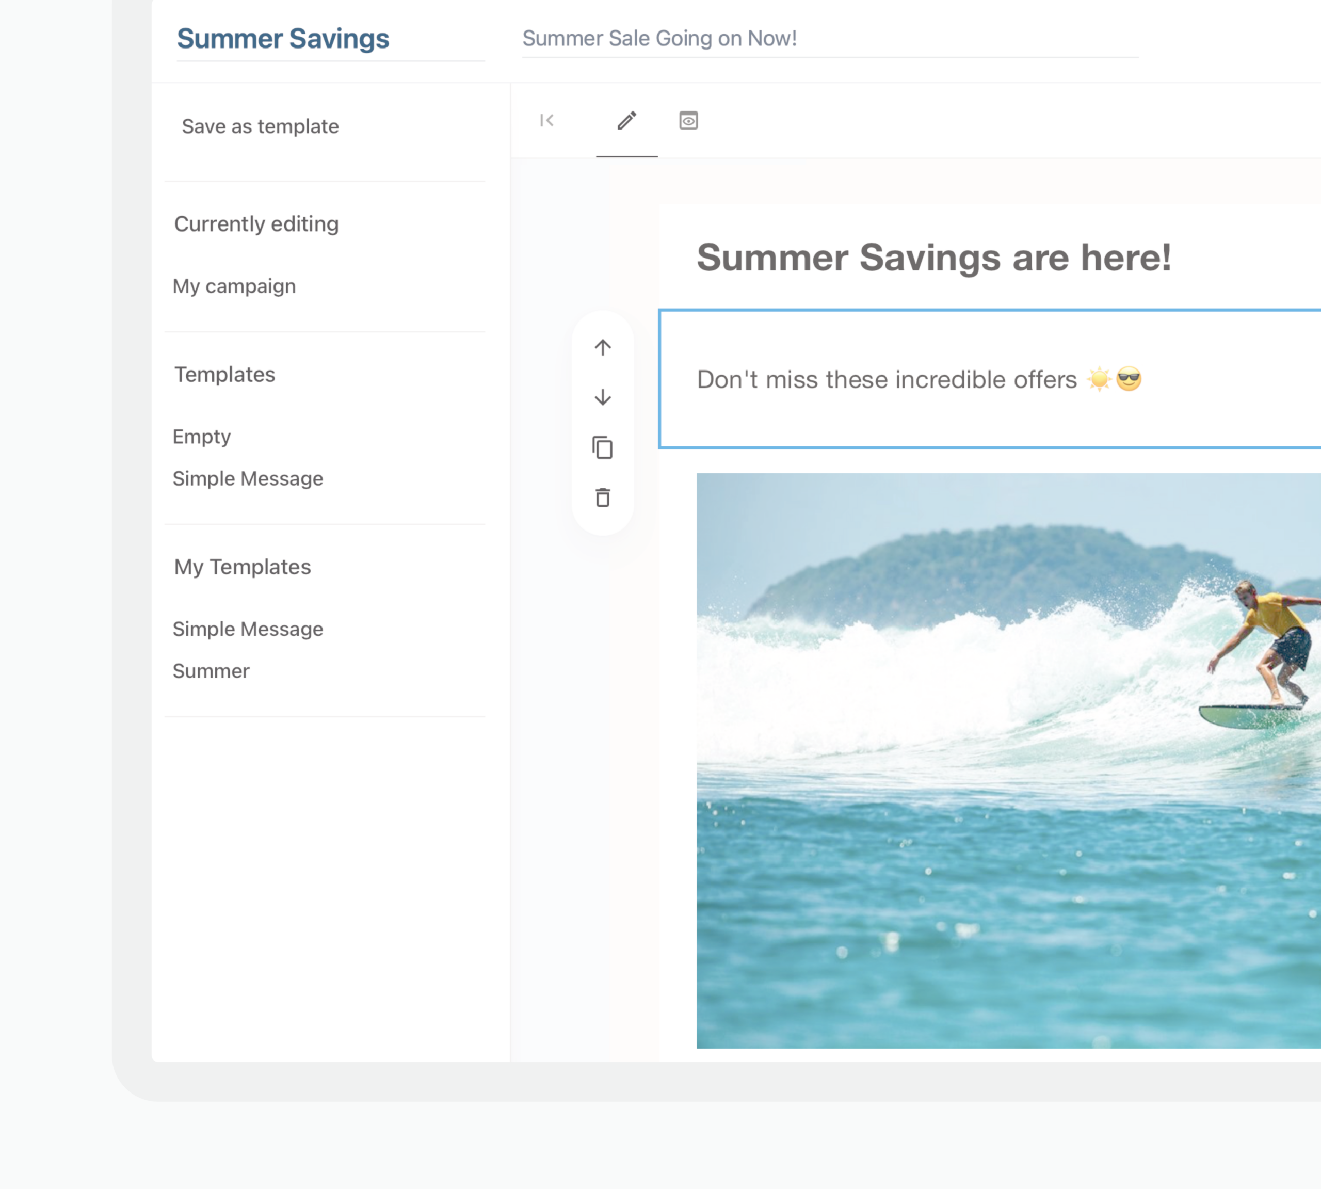The height and width of the screenshot is (1189, 1321).
Task: Move selected block up with arrow
Action: coord(602,347)
